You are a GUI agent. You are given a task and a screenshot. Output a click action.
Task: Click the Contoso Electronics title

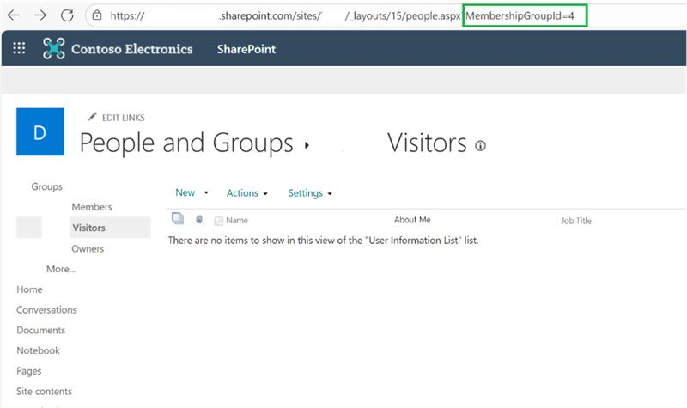(x=132, y=49)
